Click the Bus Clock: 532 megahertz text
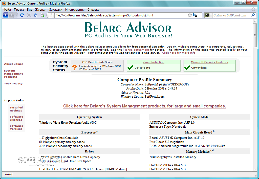 (166, 142)
